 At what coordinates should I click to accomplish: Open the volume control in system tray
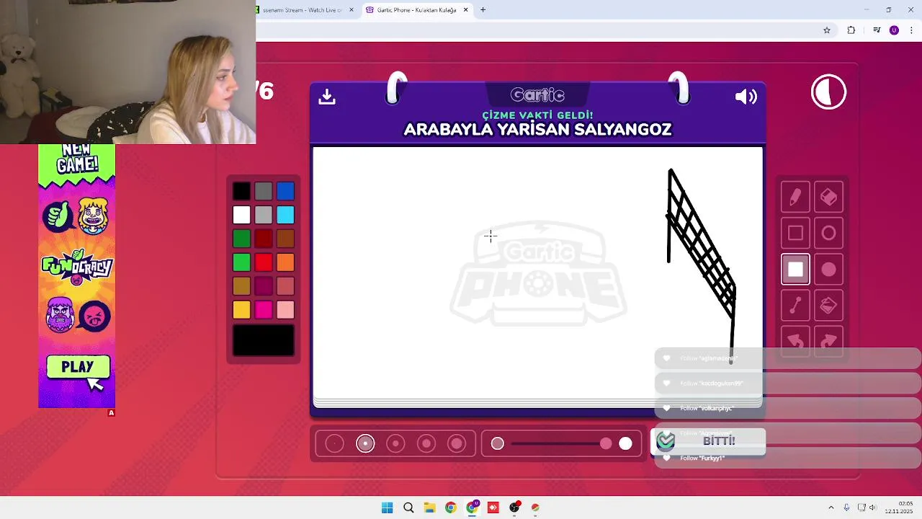pyautogui.click(x=873, y=507)
